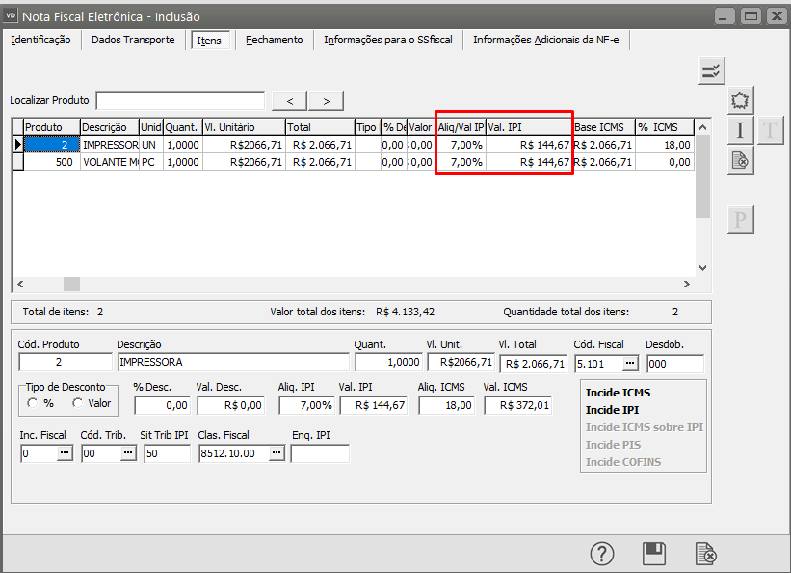
Task: Select the VOLANTE product row in grid
Action: 110,162
